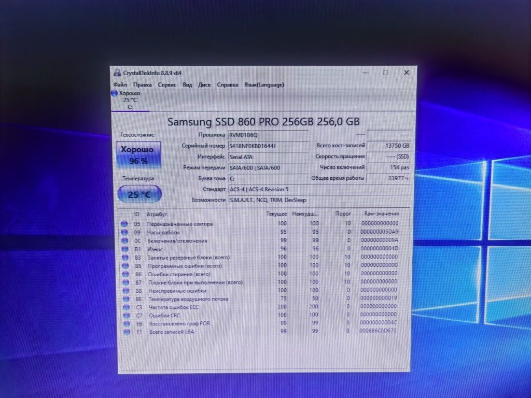Select the C: drive tab labeled Хорошо
The height and width of the screenshot is (398, 531).
(130, 100)
